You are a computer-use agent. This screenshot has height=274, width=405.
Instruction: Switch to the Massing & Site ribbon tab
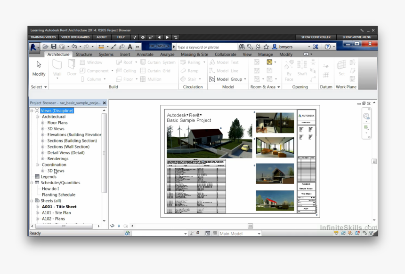coord(194,54)
